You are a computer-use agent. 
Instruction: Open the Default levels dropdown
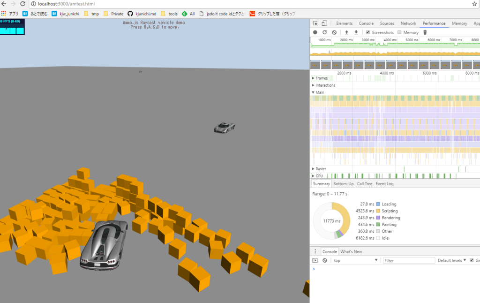[x=452, y=260]
